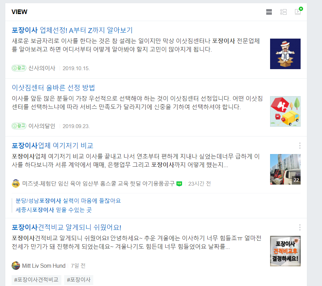This screenshot has width=322, height=286.
Task: Open the 포장이사 업체선정! A부터 Z까지 알아보기 link
Action: tap(72, 30)
